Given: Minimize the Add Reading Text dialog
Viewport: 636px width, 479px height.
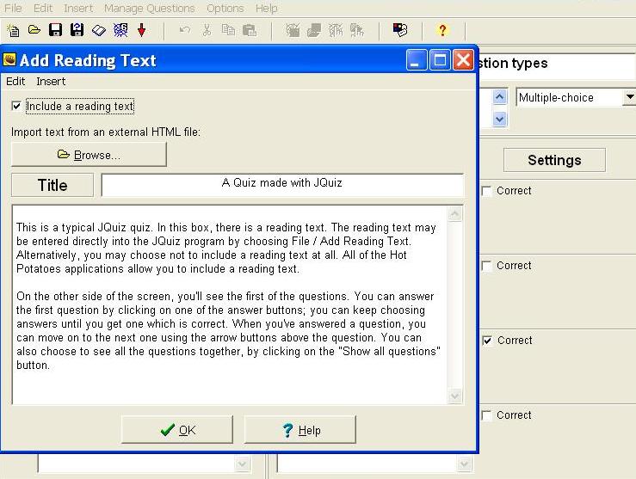Looking at the screenshot, I should (x=417, y=60).
